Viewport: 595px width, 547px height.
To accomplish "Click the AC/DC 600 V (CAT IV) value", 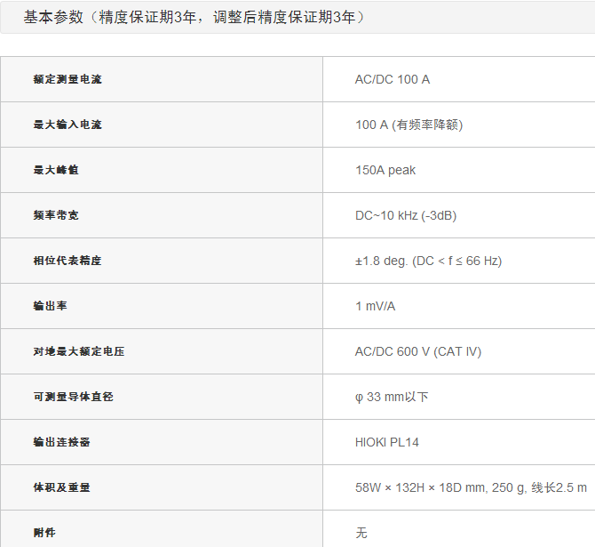I will point(417,351).
